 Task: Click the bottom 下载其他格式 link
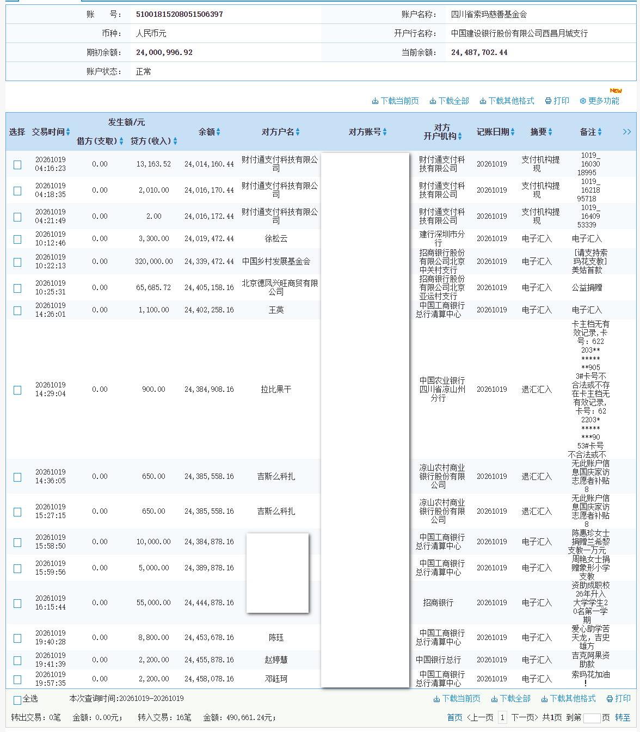pyautogui.click(x=568, y=698)
